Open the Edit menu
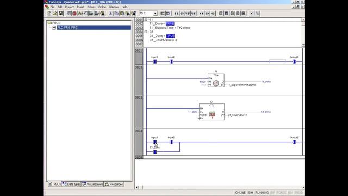 click(60, 7)
